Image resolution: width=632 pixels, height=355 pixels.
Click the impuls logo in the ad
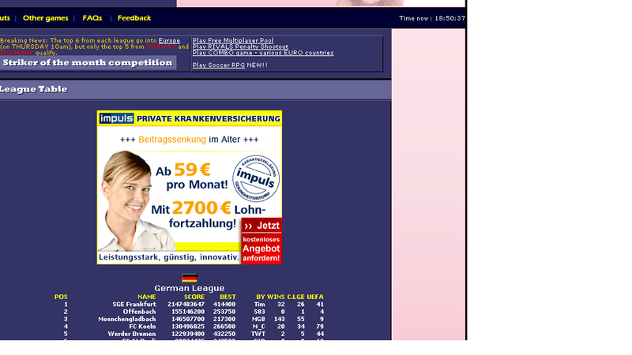[x=116, y=119]
